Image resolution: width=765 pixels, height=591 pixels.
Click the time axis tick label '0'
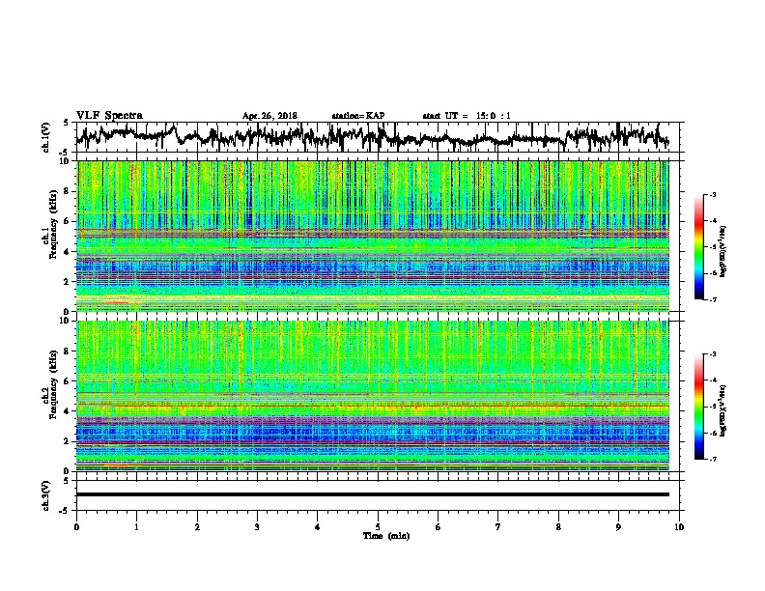76,527
